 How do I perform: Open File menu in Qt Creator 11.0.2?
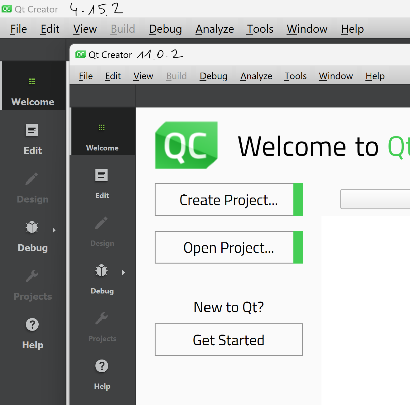[x=86, y=76]
